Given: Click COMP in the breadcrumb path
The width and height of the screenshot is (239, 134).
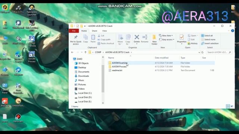Looking at the screenshot, I should (x=98, y=52).
